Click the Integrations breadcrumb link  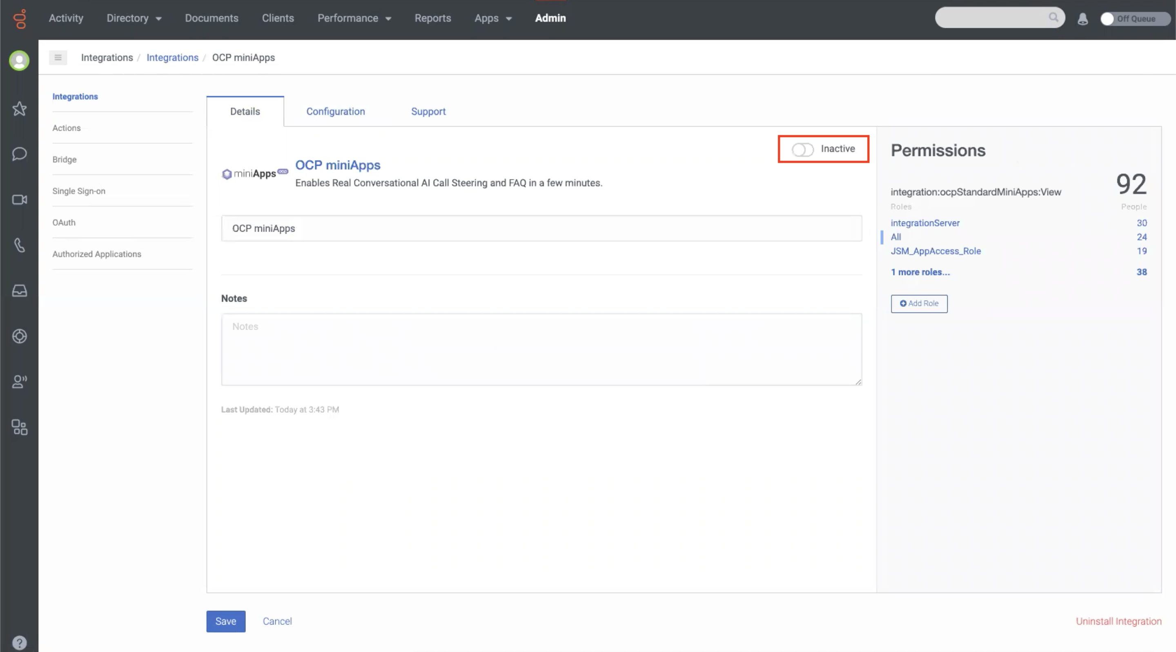click(172, 58)
